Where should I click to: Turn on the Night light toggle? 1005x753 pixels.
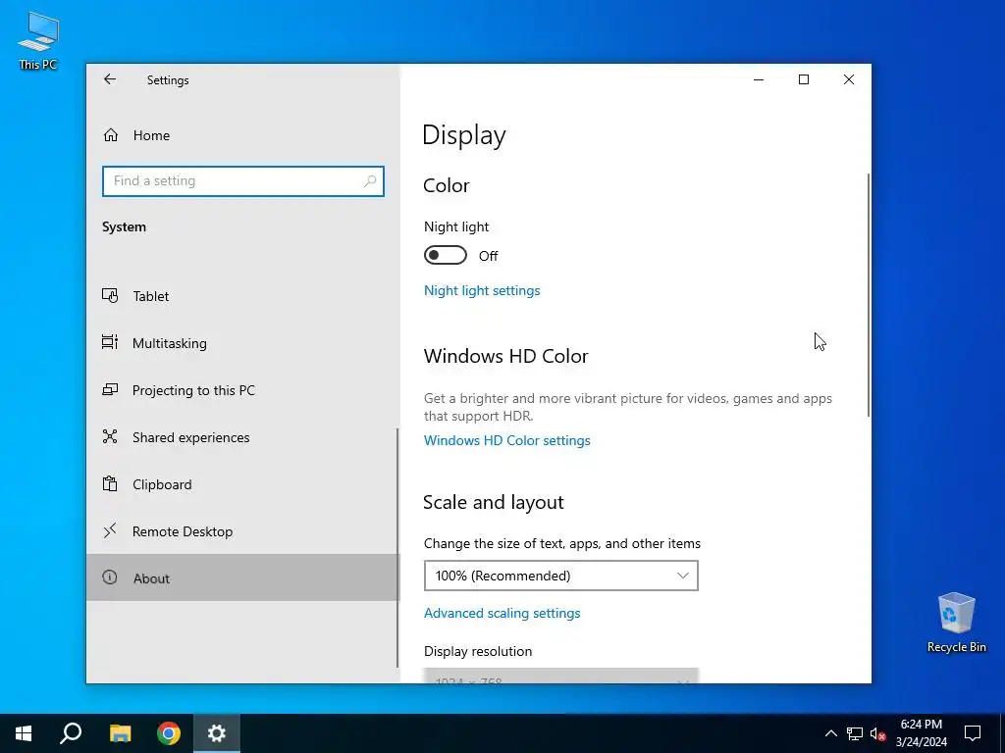pos(446,256)
